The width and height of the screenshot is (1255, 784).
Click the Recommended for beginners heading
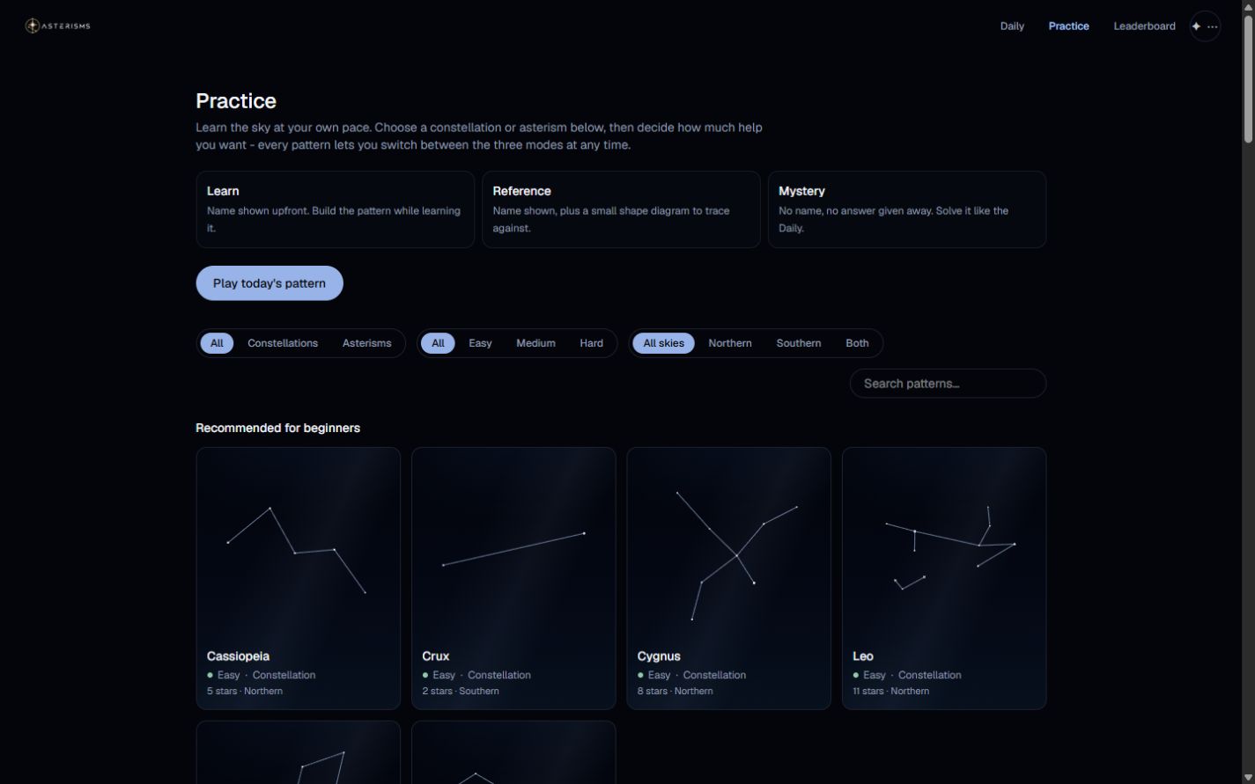277,428
